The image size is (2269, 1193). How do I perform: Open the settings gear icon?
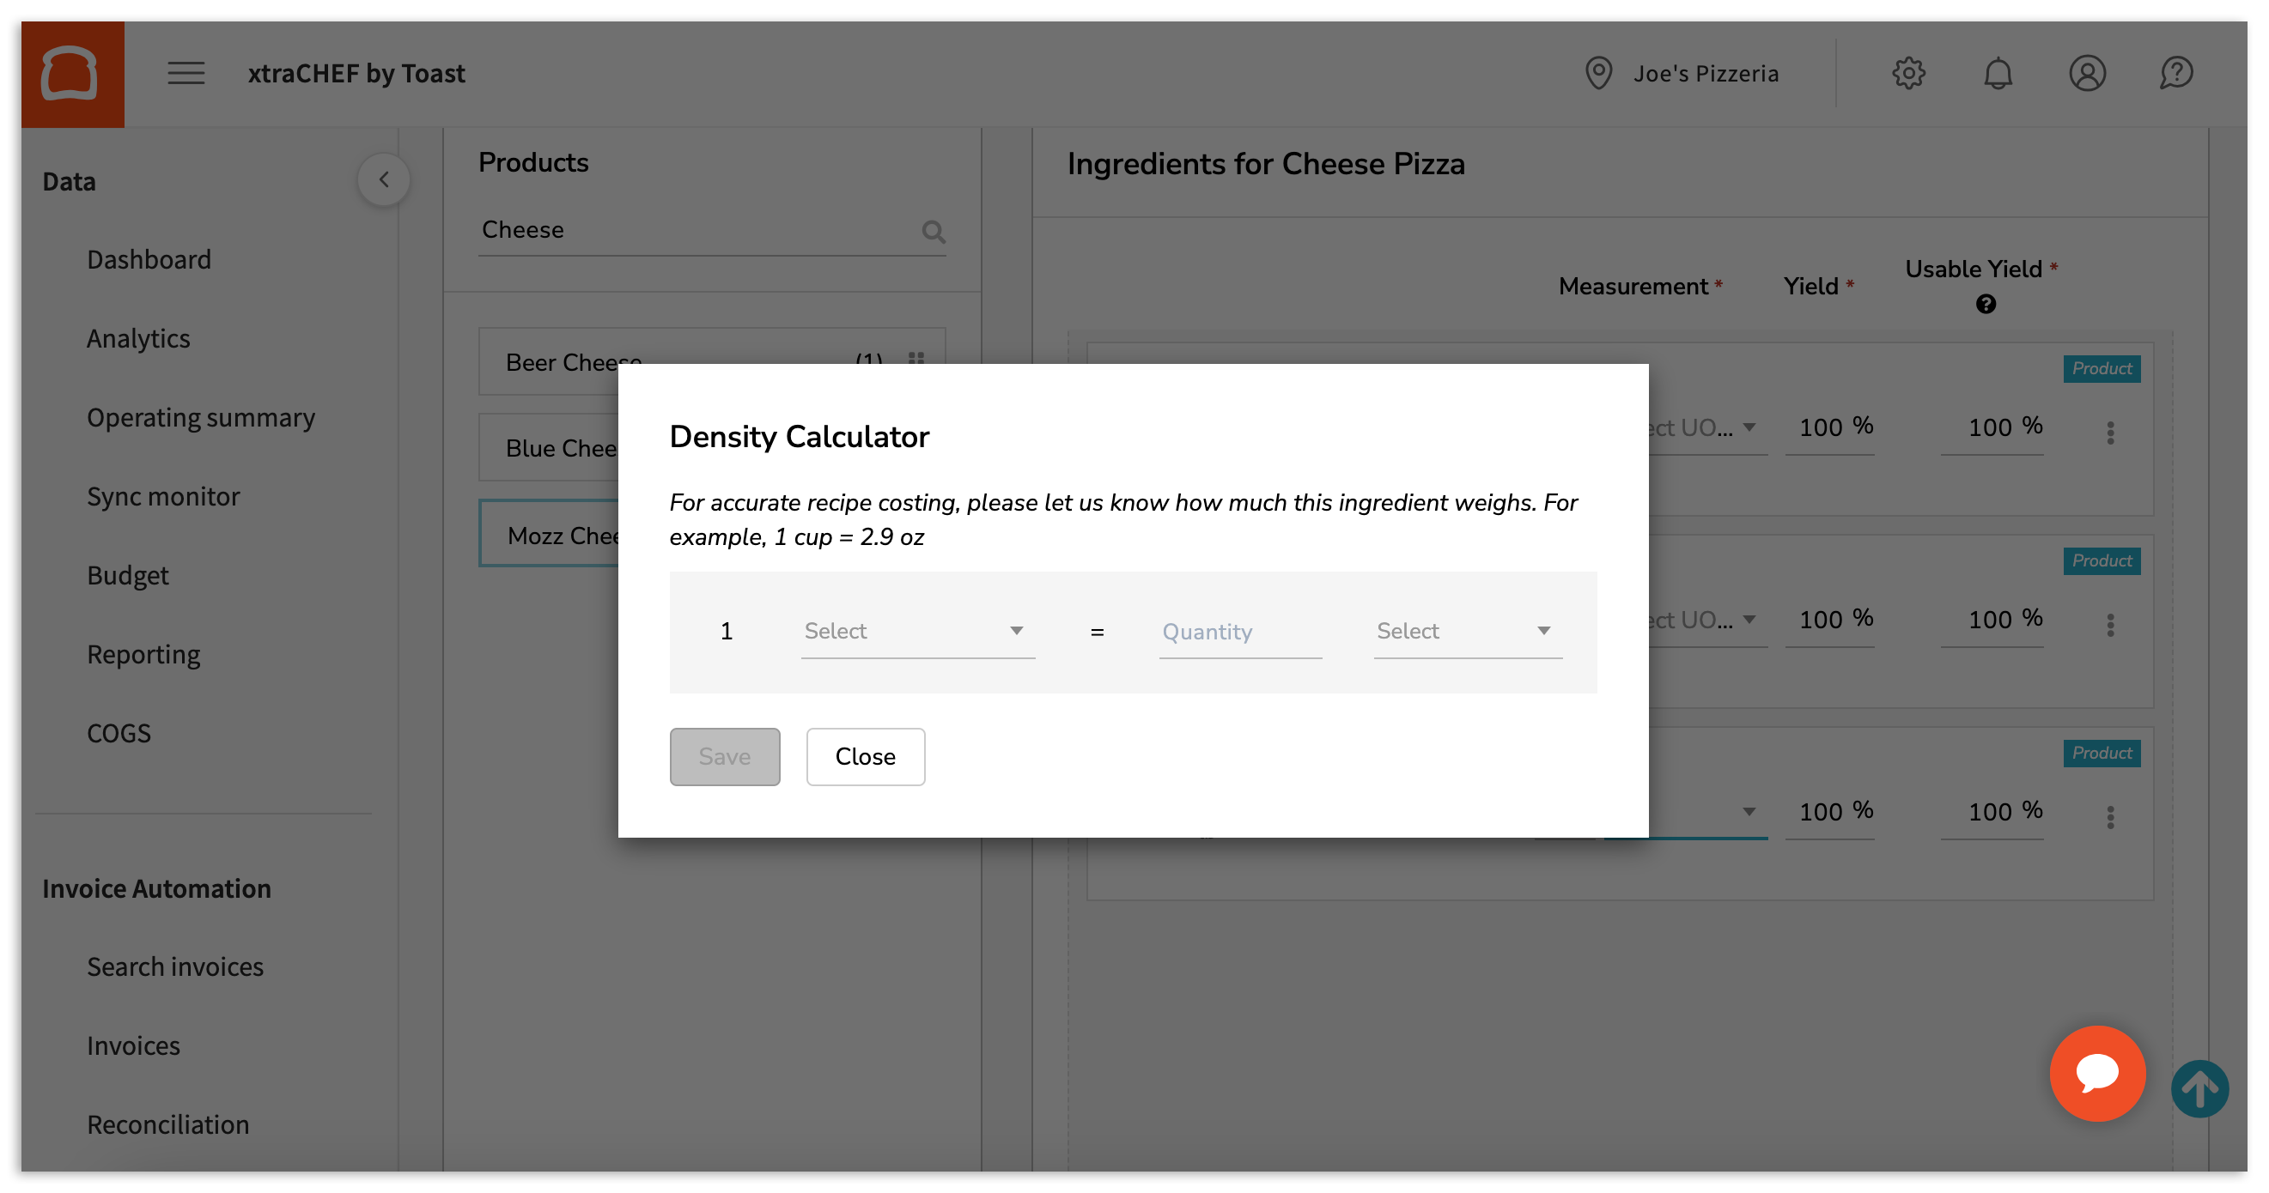1907,73
